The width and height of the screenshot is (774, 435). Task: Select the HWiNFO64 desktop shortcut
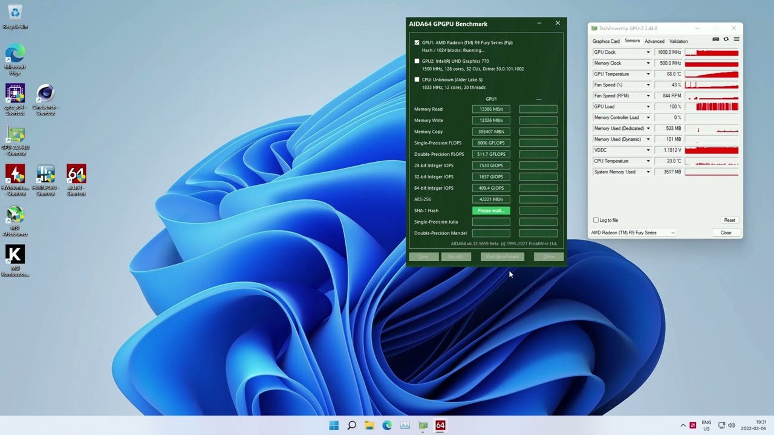click(45, 180)
